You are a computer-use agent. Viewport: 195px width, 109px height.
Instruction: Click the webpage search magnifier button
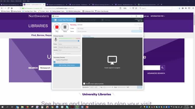coord(162,68)
